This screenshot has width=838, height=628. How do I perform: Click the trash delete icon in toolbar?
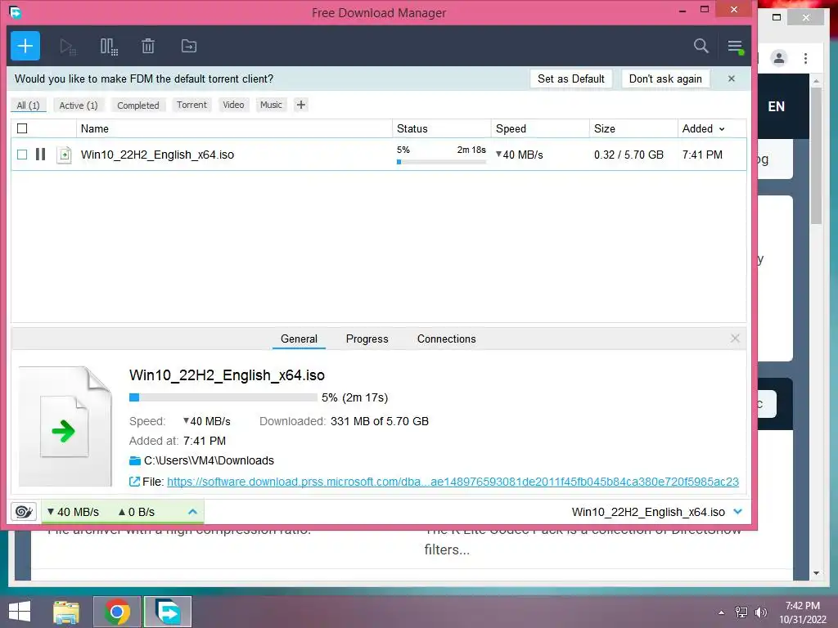coord(148,46)
